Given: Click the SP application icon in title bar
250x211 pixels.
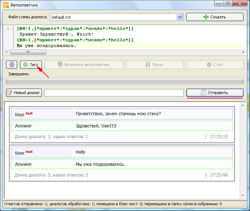Looking at the screenshot, I should click(x=5, y=5).
